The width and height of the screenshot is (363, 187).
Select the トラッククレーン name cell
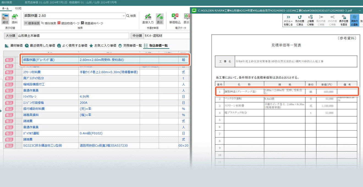[x=50, y=97]
